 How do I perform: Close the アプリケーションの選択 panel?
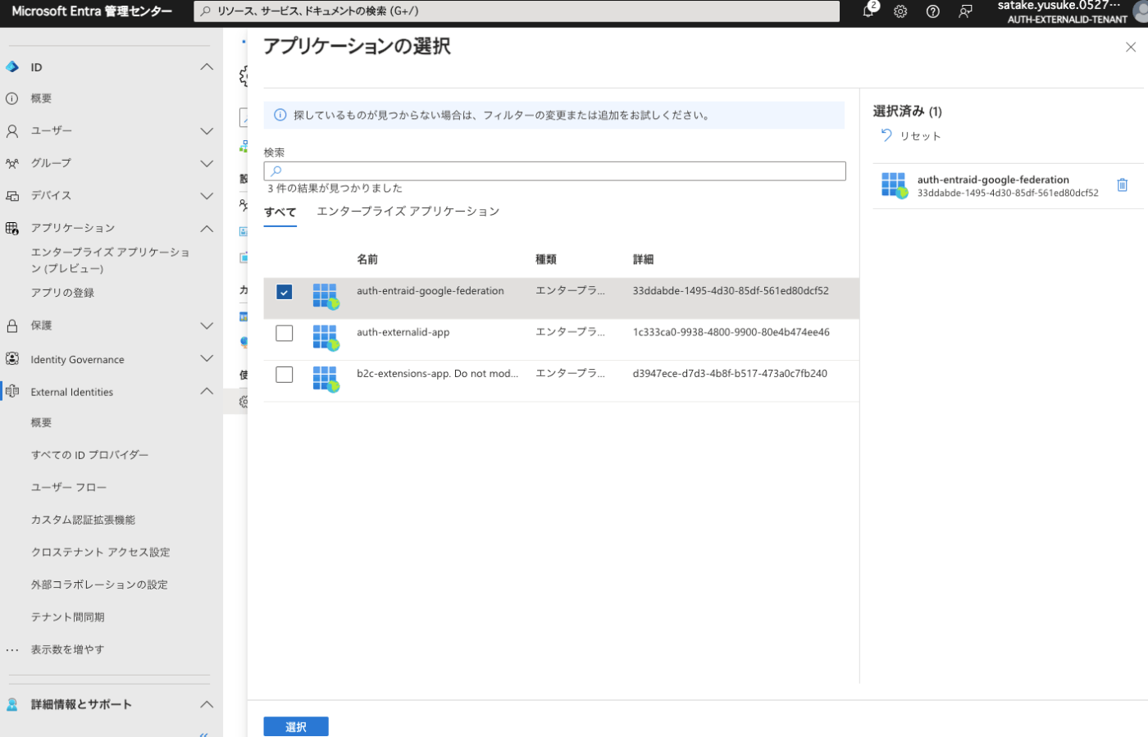[1131, 48]
